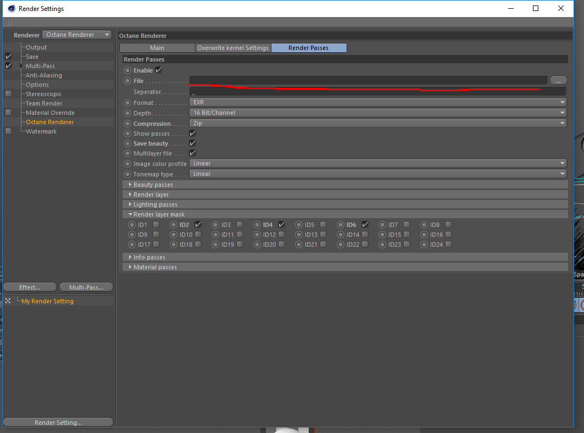584x433 pixels.
Task: Click the Render Setting... button
Action: click(x=58, y=422)
